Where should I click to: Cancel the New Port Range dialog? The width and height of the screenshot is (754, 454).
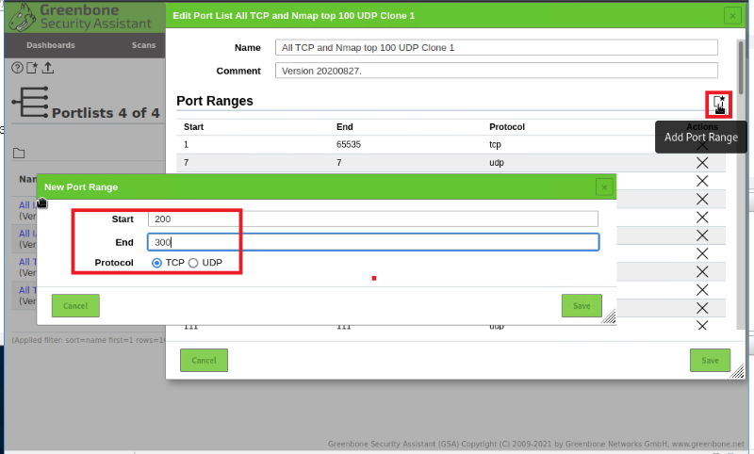[75, 305]
